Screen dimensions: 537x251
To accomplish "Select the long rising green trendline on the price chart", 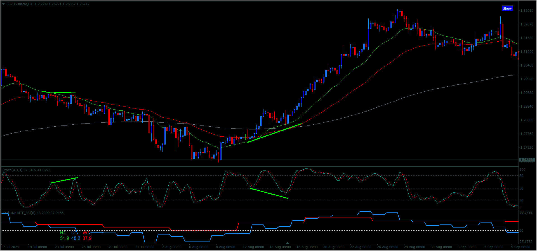I will 274,133.
